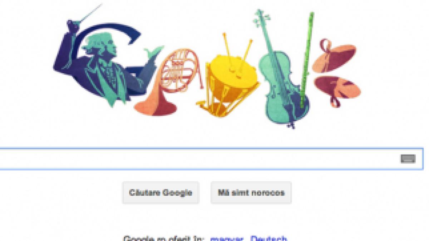Click the upper orange cymbal
The image size is (429, 241).
(x=334, y=57)
